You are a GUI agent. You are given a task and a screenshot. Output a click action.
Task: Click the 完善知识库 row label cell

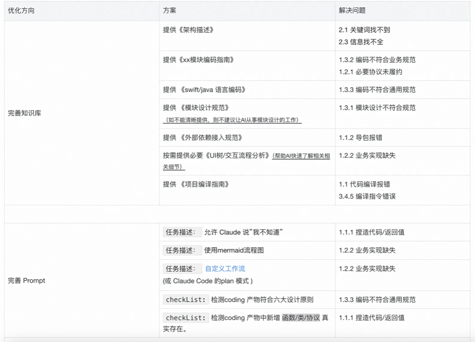[x=25, y=114]
